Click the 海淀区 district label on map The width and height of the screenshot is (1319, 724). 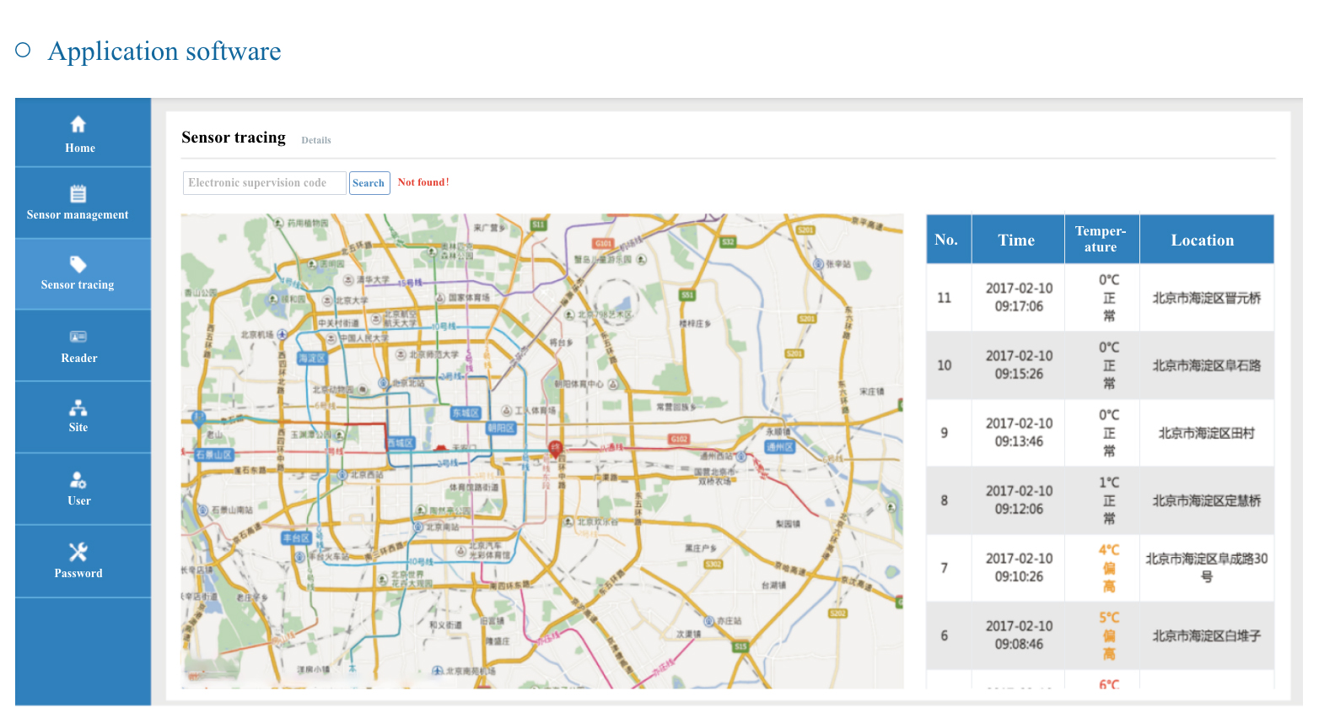point(311,359)
